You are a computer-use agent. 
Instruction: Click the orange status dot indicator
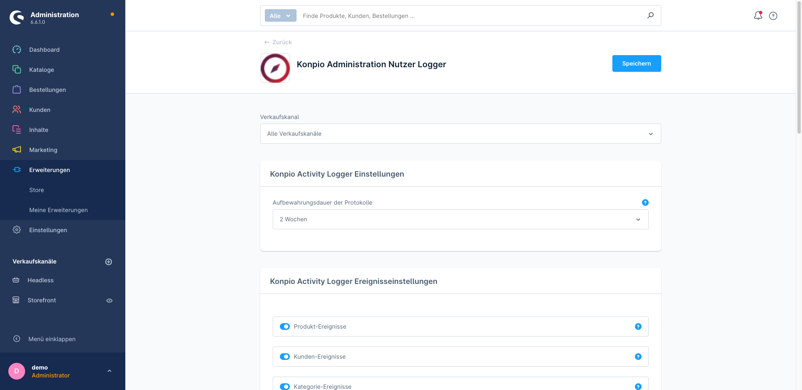(112, 15)
